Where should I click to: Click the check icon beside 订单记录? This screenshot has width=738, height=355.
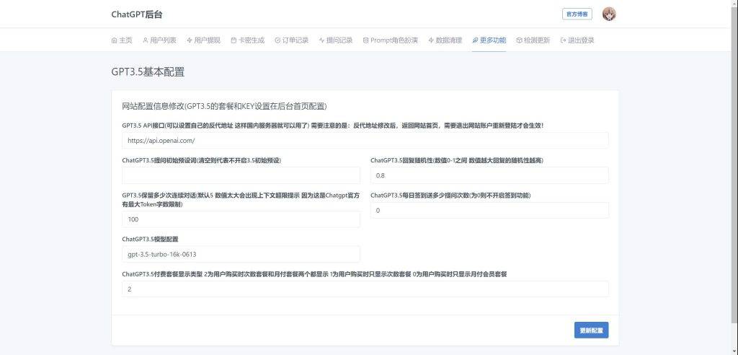(x=277, y=40)
